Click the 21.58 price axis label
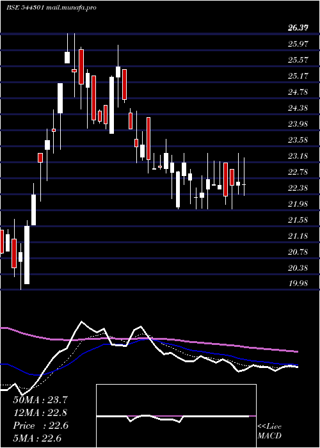The width and height of the screenshot is (320, 448). click(298, 220)
